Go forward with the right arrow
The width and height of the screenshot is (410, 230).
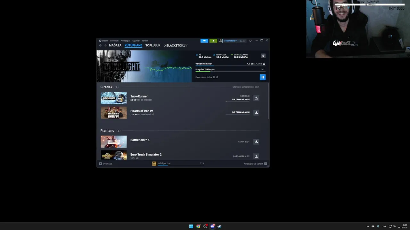click(105, 45)
